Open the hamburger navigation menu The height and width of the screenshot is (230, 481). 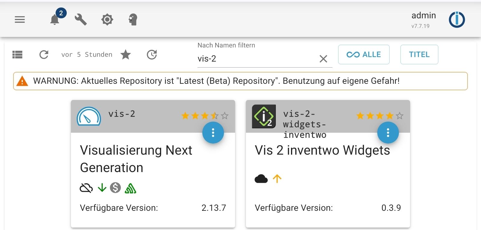20,20
